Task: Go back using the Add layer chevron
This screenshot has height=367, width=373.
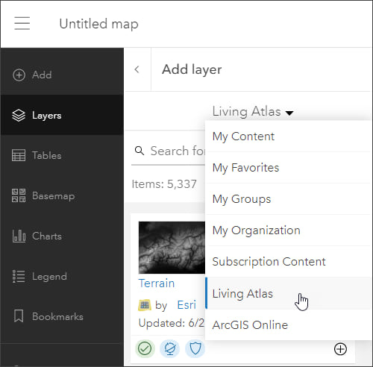Action: [137, 69]
